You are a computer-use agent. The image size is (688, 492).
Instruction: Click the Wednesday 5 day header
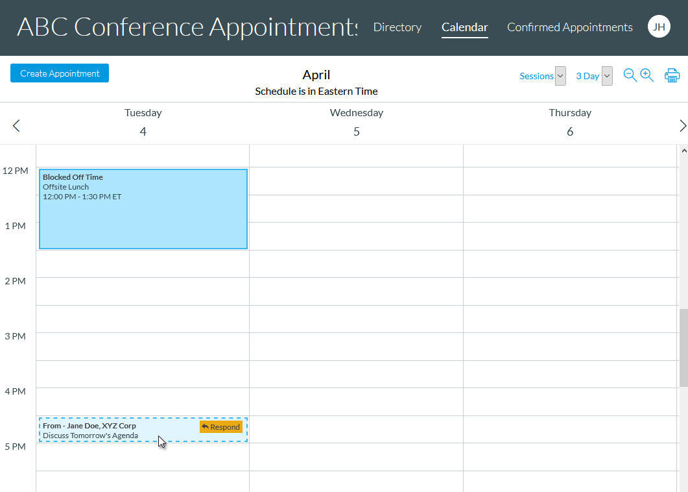pos(356,122)
